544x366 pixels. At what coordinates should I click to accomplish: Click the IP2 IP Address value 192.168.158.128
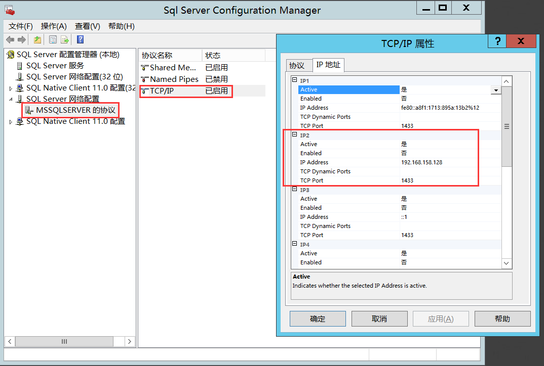click(x=421, y=162)
